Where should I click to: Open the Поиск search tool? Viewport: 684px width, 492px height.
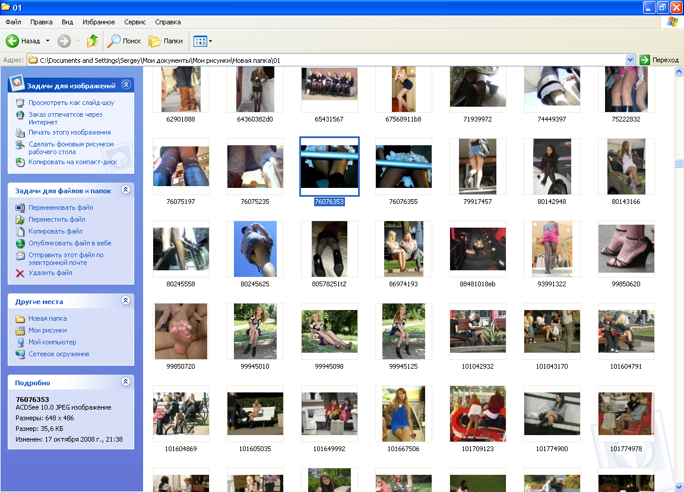coord(125,41)
